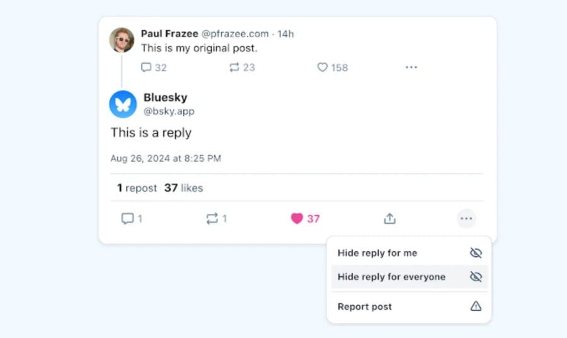Image resolution: width=567 pixels, height=338 pixels.
Task: Repost Paul Frazee's original post
Action: 234,67
